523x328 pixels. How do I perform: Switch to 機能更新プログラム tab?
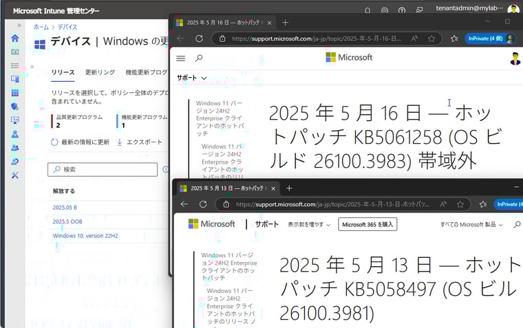pyautogui.click(x=147, y=72)
